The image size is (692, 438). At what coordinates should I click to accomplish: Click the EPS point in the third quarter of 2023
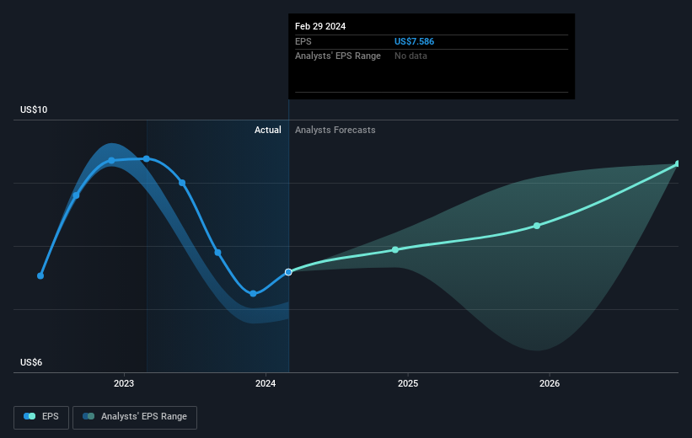tap(217, 253)
